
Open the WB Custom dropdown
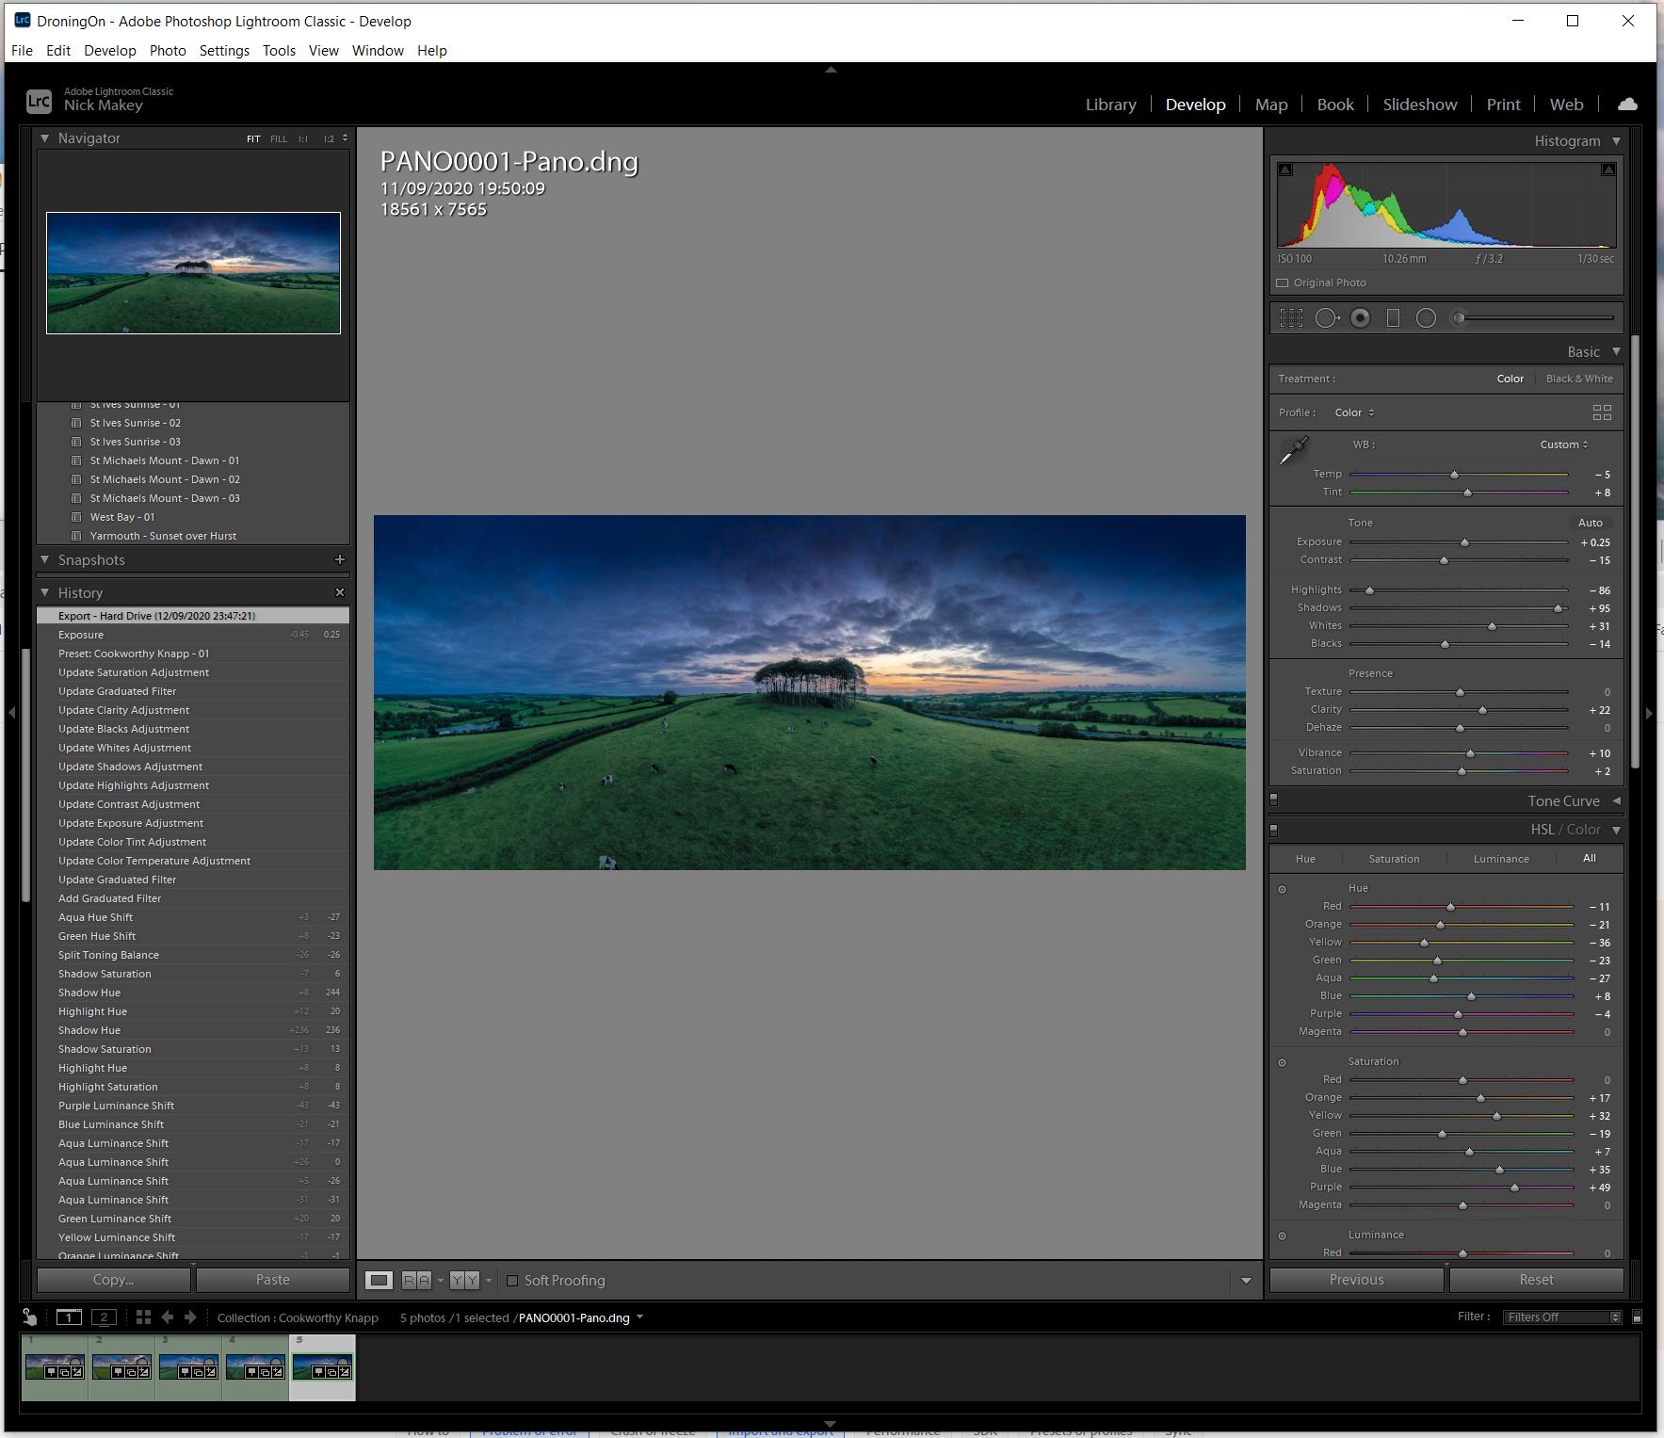1561,444
